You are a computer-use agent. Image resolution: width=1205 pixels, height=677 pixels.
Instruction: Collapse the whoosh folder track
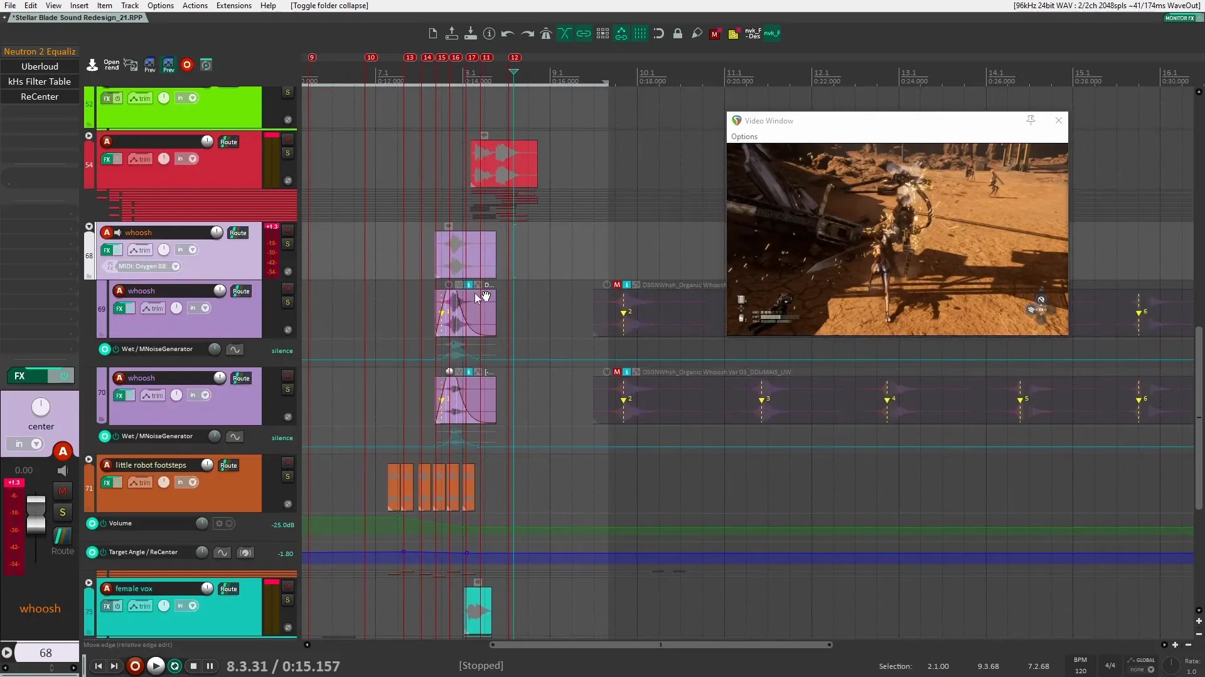(x=88, y=227)
